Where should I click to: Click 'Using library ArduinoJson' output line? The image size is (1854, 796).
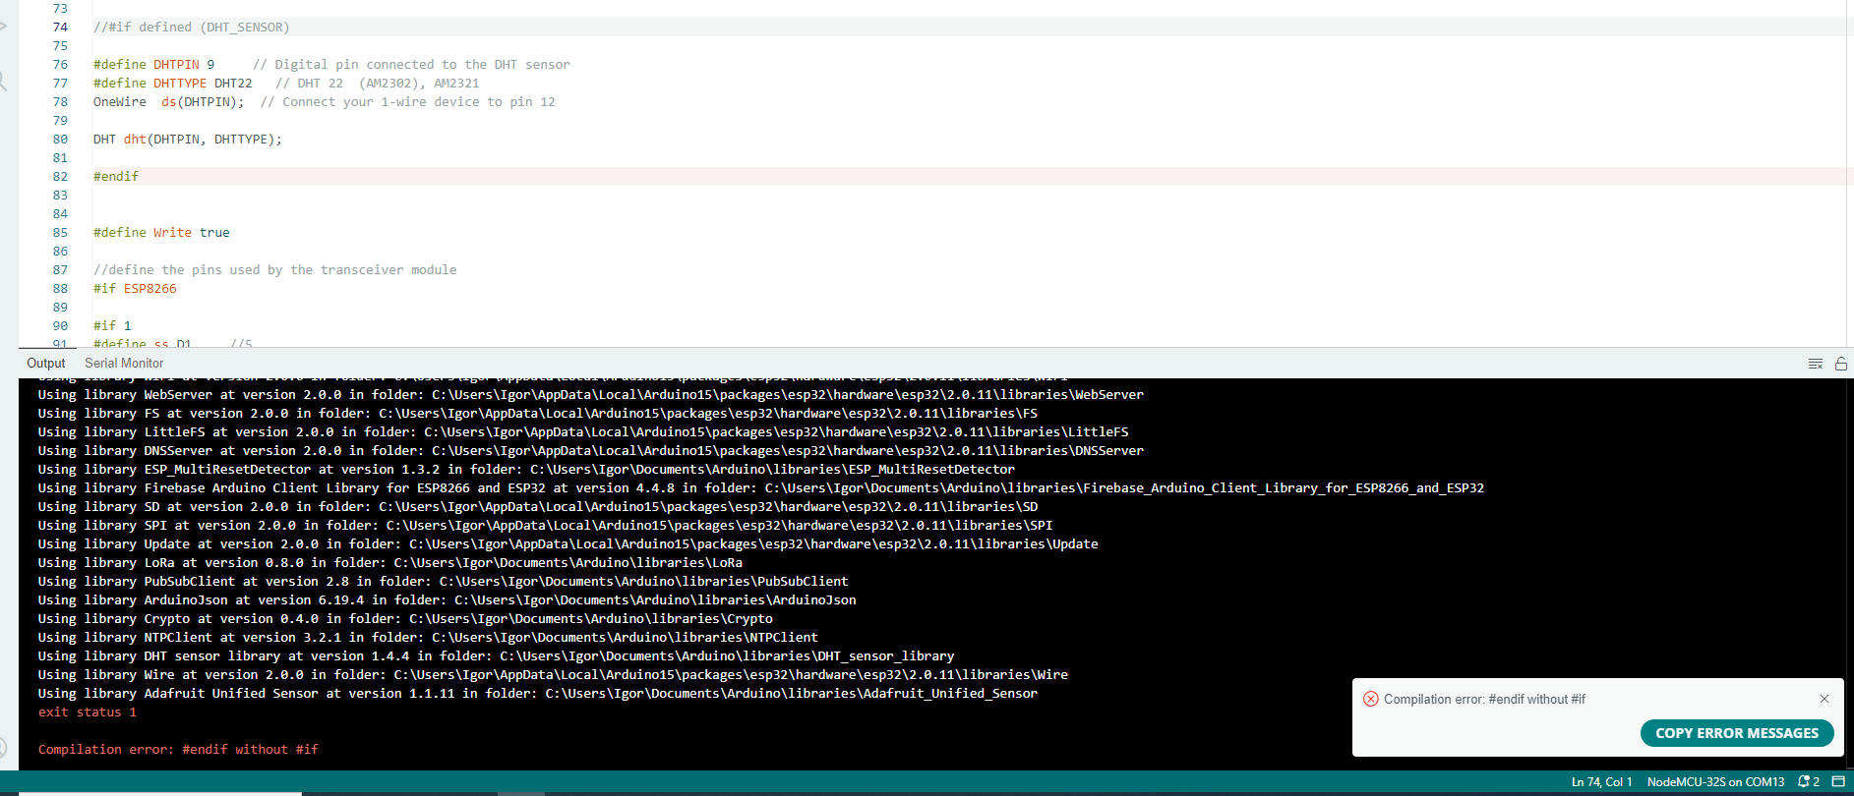(x=448, y=599)
